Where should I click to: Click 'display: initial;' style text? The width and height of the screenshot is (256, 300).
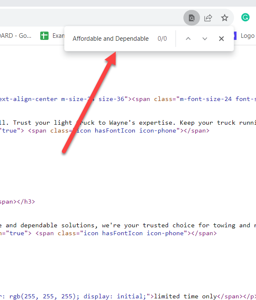pos(115,296)
